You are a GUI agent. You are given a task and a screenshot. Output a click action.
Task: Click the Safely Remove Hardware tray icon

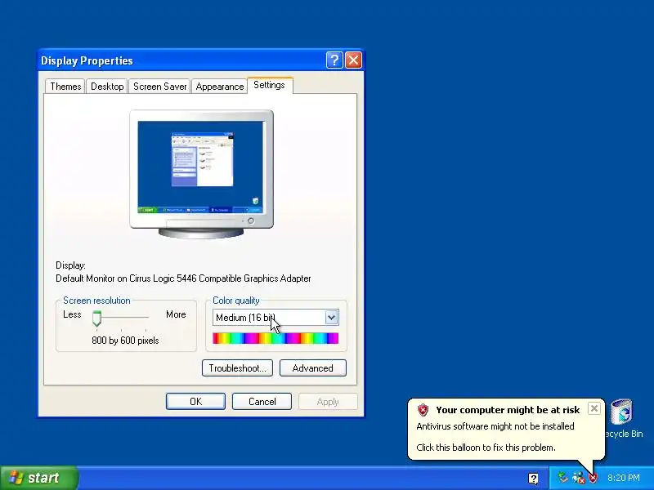pyautogui.click(x=563, y=478)
